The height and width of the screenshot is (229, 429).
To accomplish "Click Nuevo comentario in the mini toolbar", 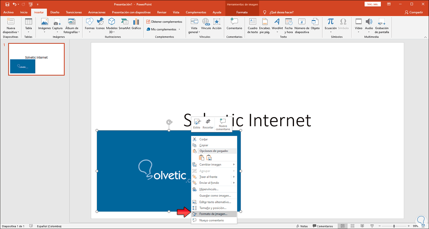I will [x=223, y=125].
